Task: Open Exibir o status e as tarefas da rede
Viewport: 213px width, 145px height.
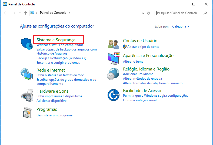Action: point(60,75)
